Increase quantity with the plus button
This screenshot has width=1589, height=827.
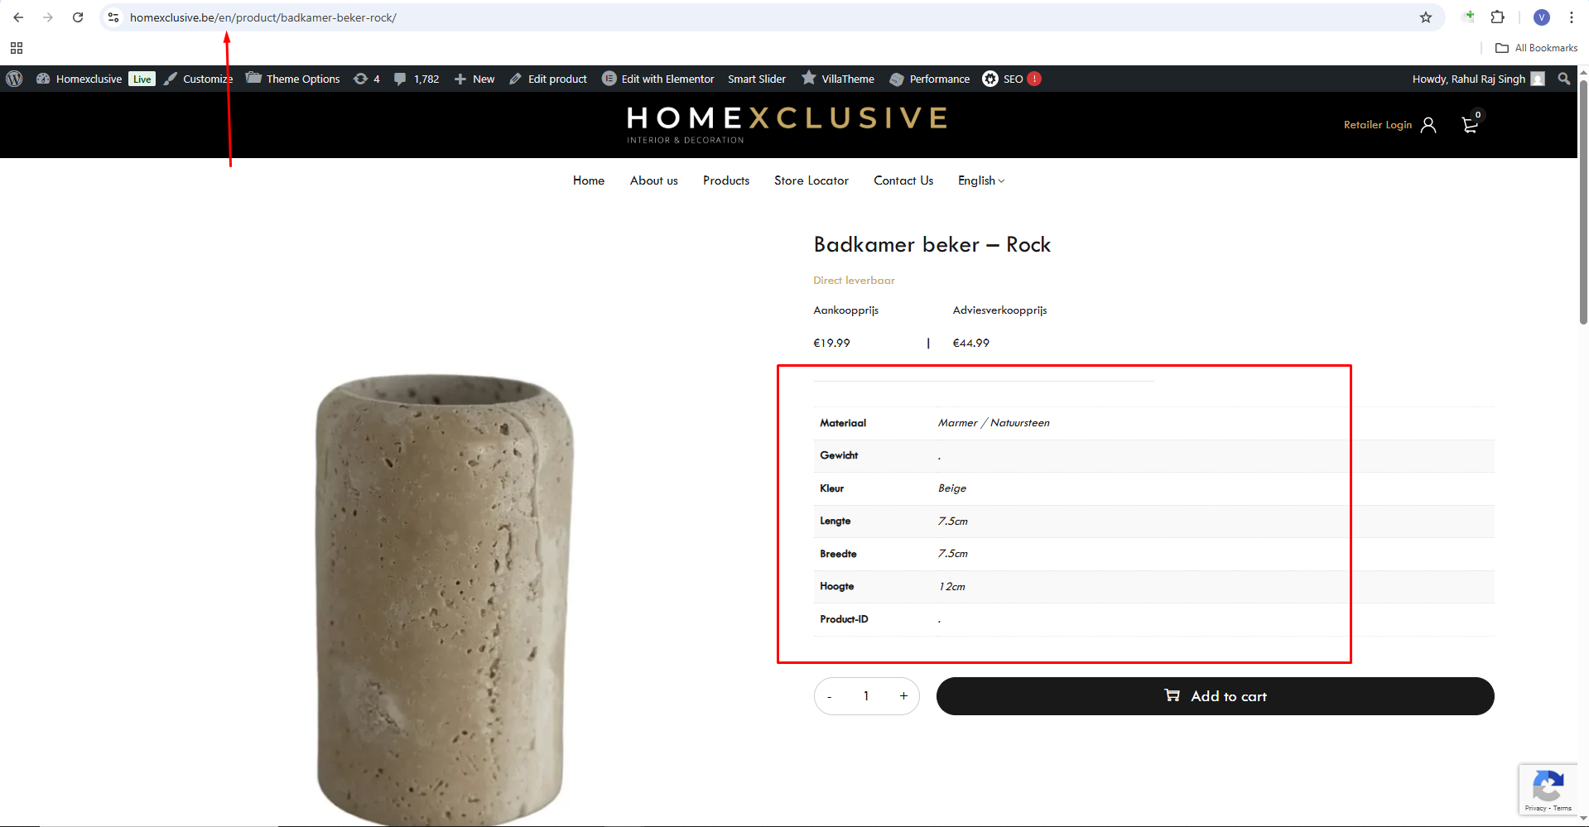[903, 696]
